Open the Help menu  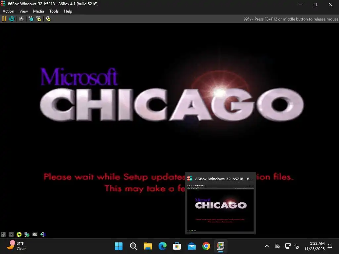pyautogui.click(x=68, y=11)
